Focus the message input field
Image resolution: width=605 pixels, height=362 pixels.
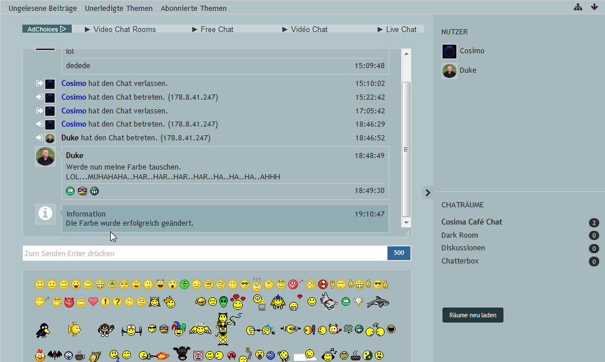pyautogui.click(x=205, y=253)
